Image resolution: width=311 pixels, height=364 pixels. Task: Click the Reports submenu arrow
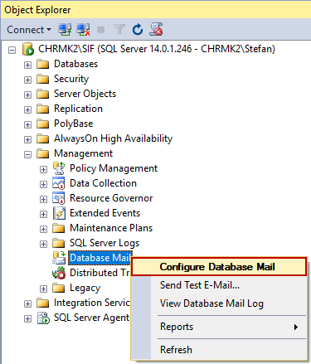pyautogui.click(x=296, y=327)
